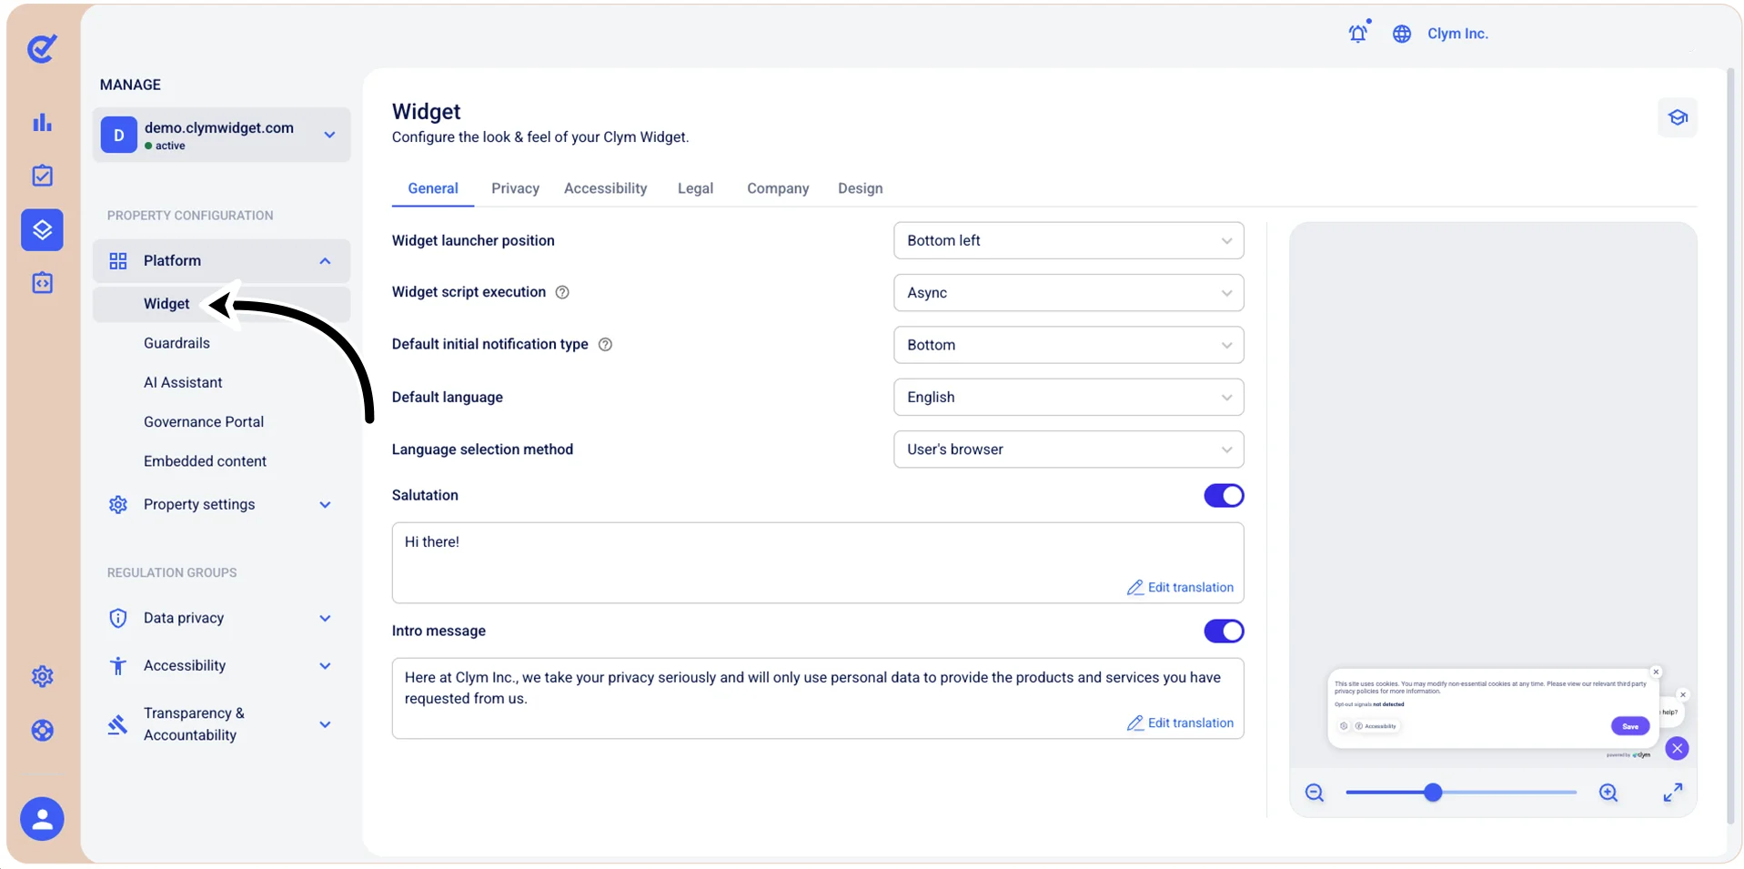Click help icon beside Default initial notification type

coord(605,345)
